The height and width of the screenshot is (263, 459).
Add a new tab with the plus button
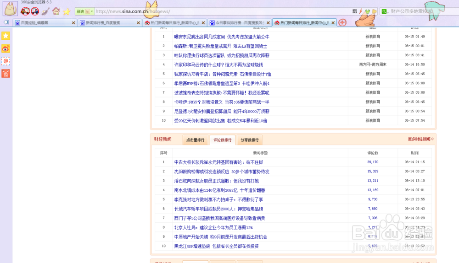click(x=342, y=22)
